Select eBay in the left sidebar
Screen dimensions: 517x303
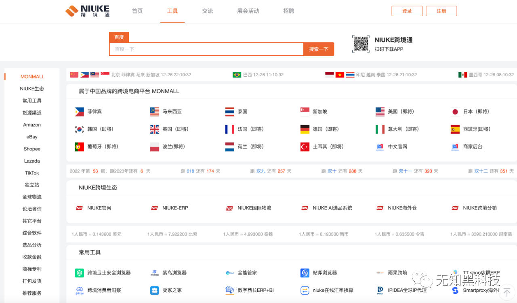click(32, 137)
